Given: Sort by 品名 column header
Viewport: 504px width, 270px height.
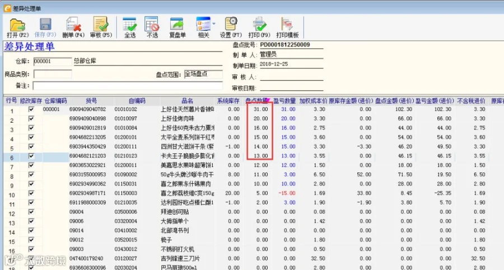Looking at the screenshot, I should [x=187, y=101].
